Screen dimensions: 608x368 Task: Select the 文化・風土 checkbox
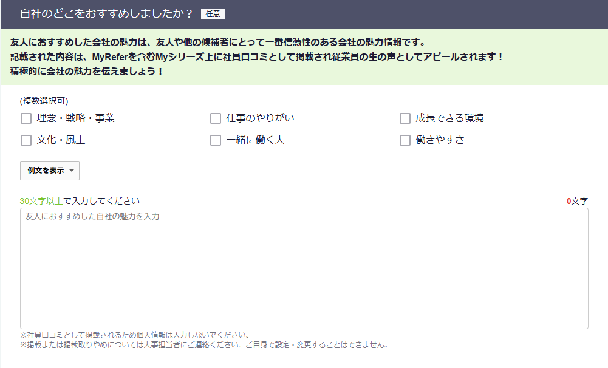26,140
